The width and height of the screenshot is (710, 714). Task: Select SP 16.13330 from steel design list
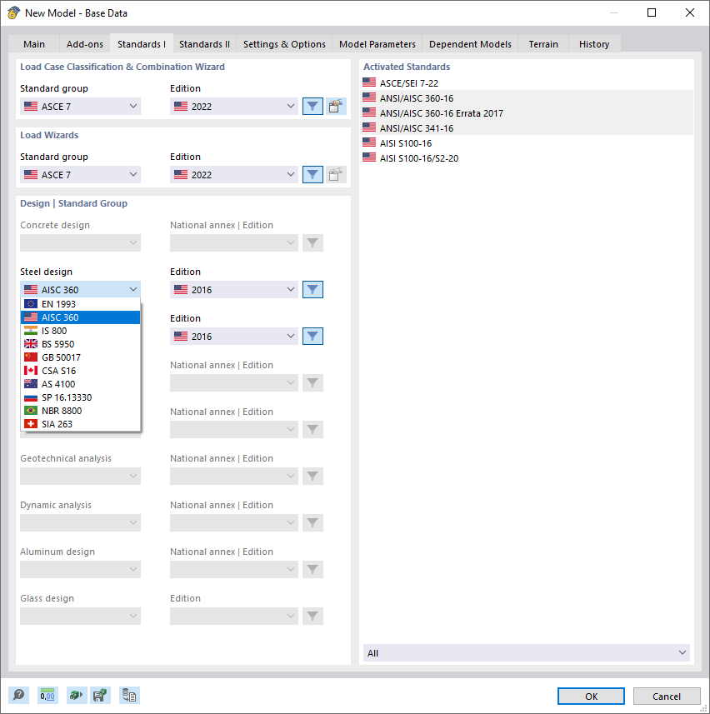click(x=81, y=397)
